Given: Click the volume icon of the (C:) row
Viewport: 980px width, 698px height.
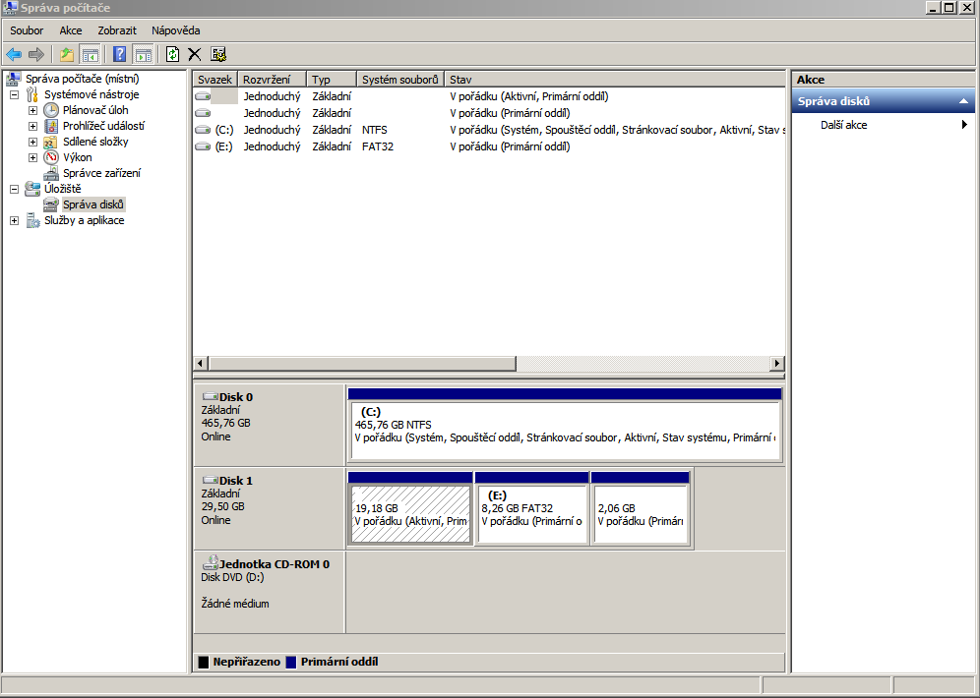Looking at the screenshot, I should pos(203,130).
